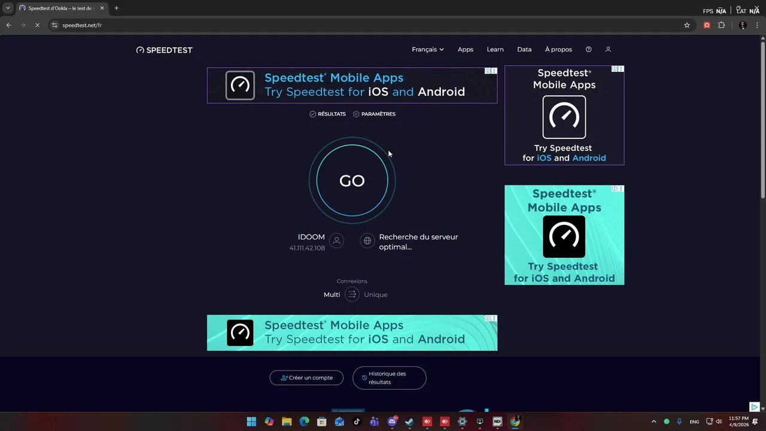
Task: Open Steam from taskbar
Action: point(409,421)
